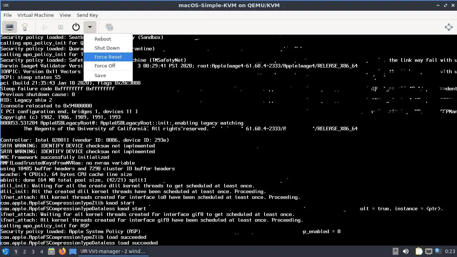Click 'com.apple.AppleFSCompressionTypeZlib load succeeded' line
This screenshot has width=457, height=257.
pyautogui.click(x=74, y=237)
